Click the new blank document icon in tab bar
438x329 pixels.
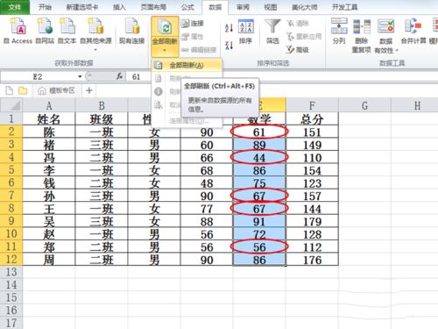(x=10, y=90)
